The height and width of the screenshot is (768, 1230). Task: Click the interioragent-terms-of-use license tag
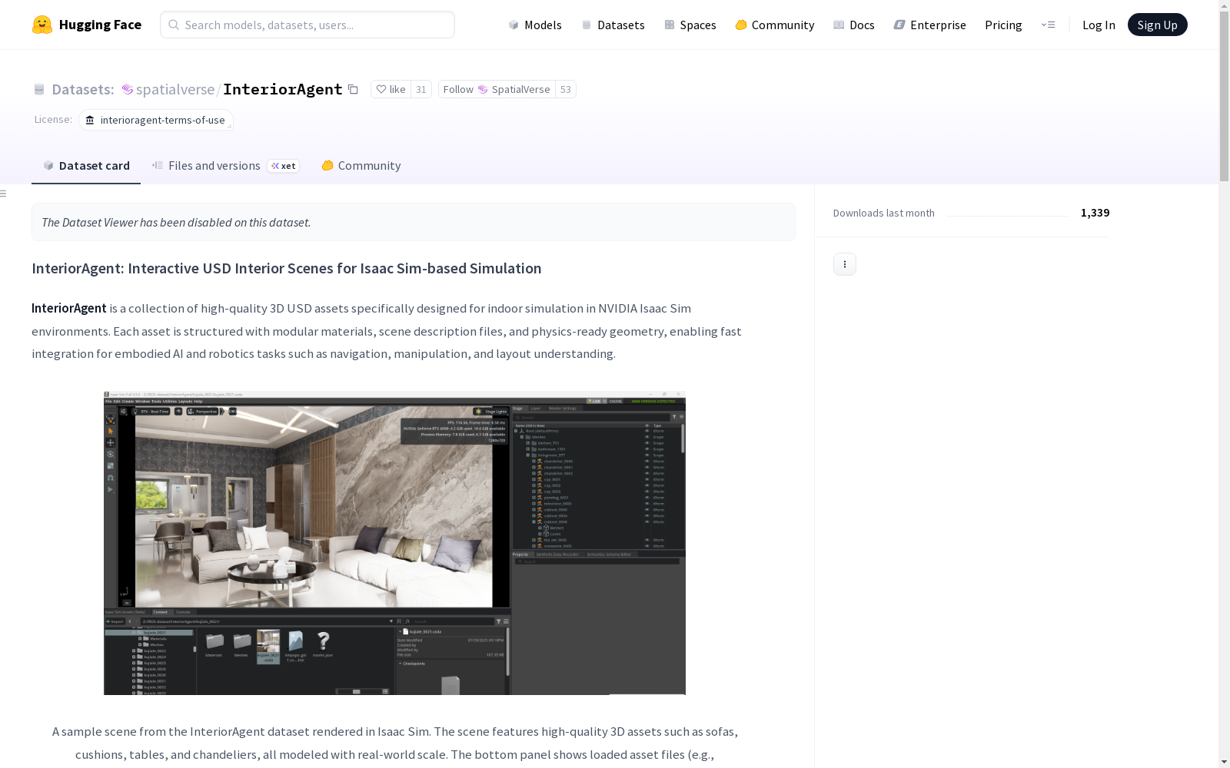(x=155, y=120)
